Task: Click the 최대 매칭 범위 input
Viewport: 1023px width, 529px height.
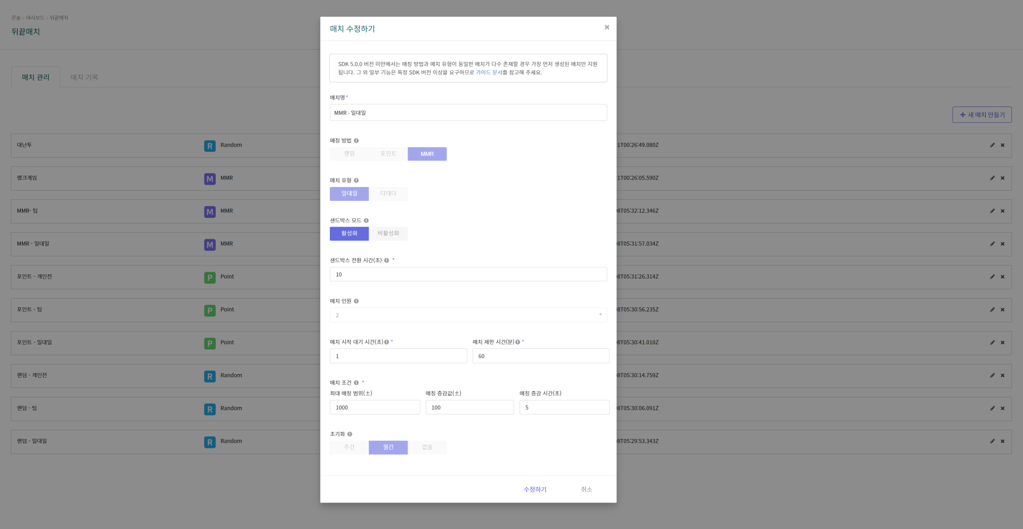Action: pos(375,408)
